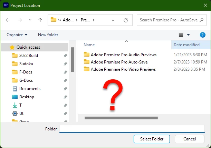Click the pin icon beside Ut

click(66, 114)
